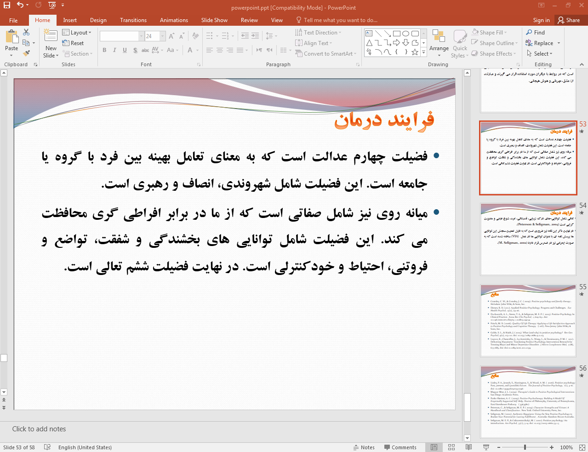
Task: Switch to the Animations tab
Action: tap(174, 20)
